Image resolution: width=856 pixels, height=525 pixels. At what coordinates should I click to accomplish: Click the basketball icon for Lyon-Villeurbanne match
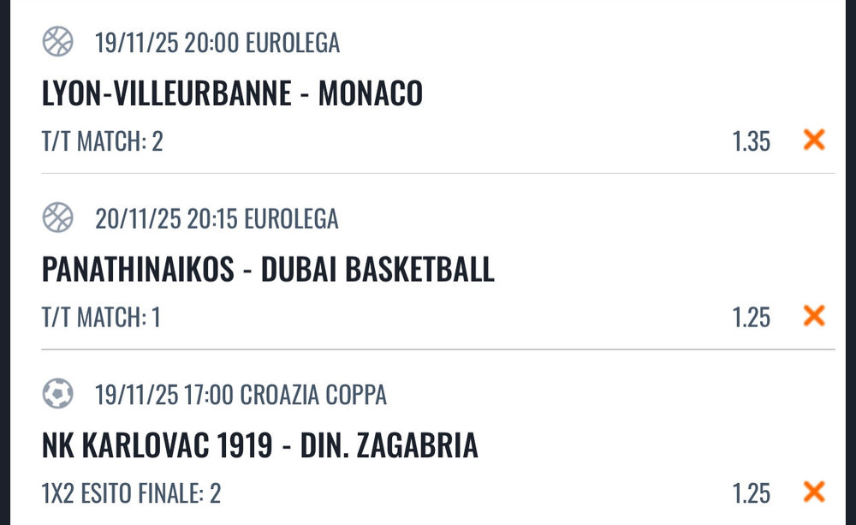point(58,41)
